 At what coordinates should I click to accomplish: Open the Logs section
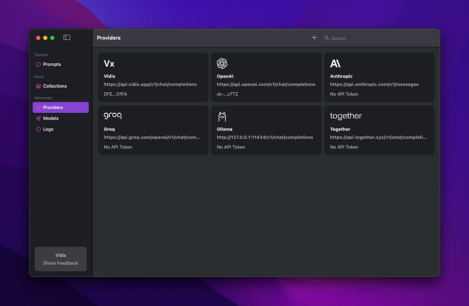coord(61,129)
